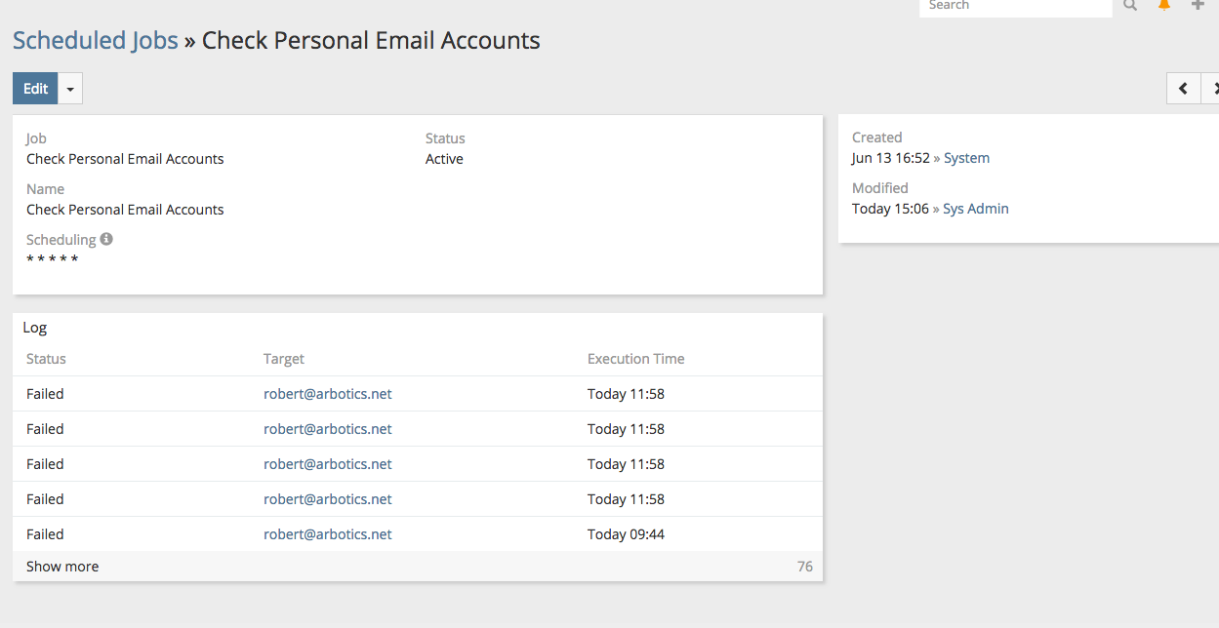Screen dimensions: 1219x628
Task: Click the log total count 76
Action: tap(804, 567)
